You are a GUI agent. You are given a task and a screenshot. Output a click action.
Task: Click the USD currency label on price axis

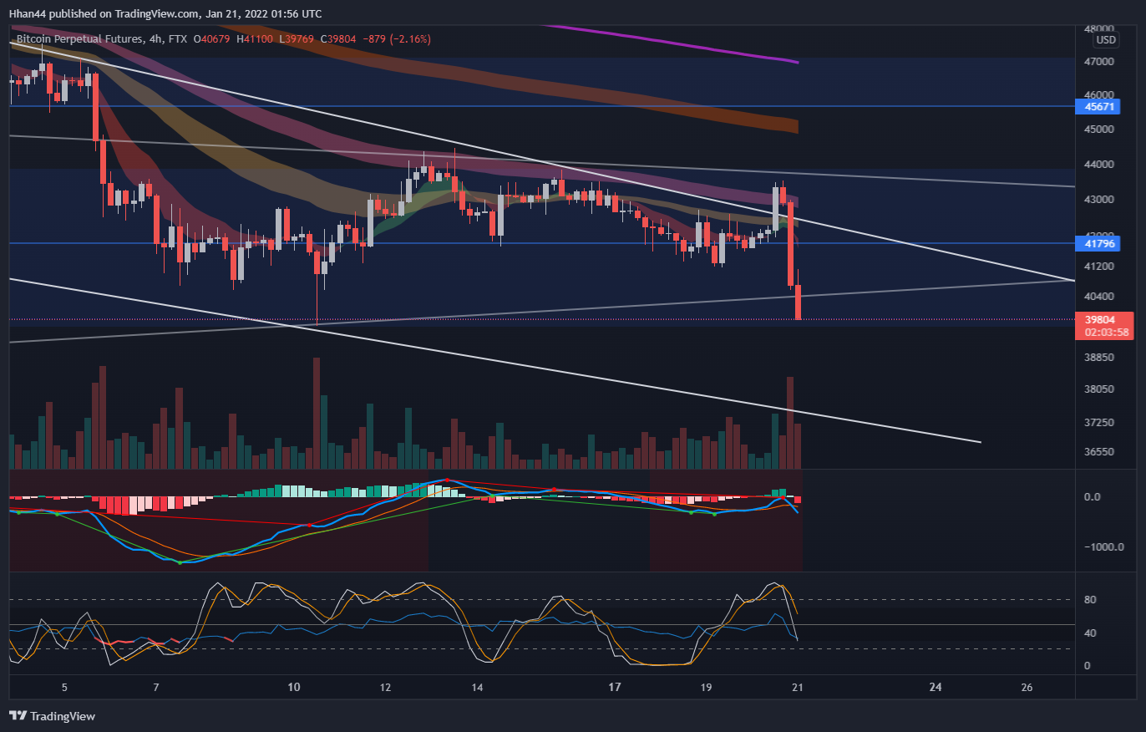(x=1105, y=40)
